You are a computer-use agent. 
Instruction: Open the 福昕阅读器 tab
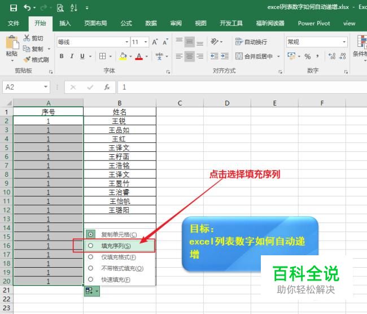[x=270, y=23]
